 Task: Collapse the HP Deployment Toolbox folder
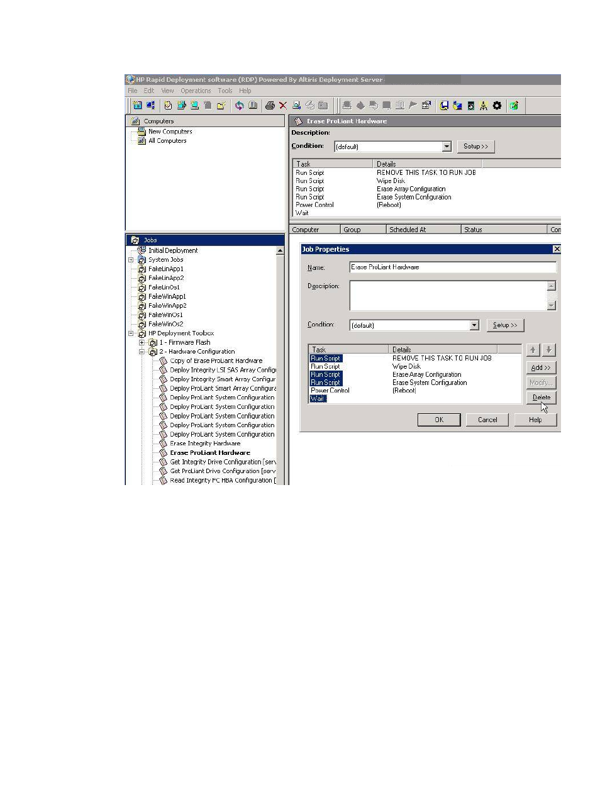[131, 333]
